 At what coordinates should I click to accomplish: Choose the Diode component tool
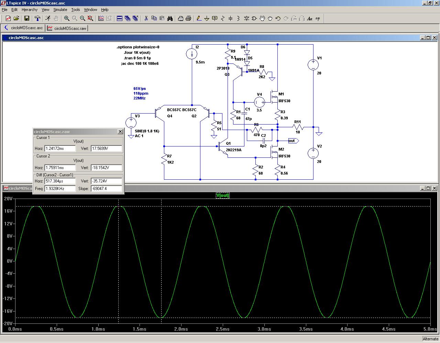coord(246,19)
